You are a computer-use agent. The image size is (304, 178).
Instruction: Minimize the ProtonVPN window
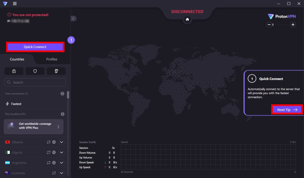tap(279, 4)
